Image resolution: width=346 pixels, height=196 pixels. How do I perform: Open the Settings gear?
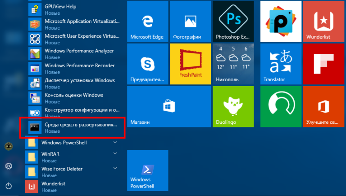coord(9,166)
